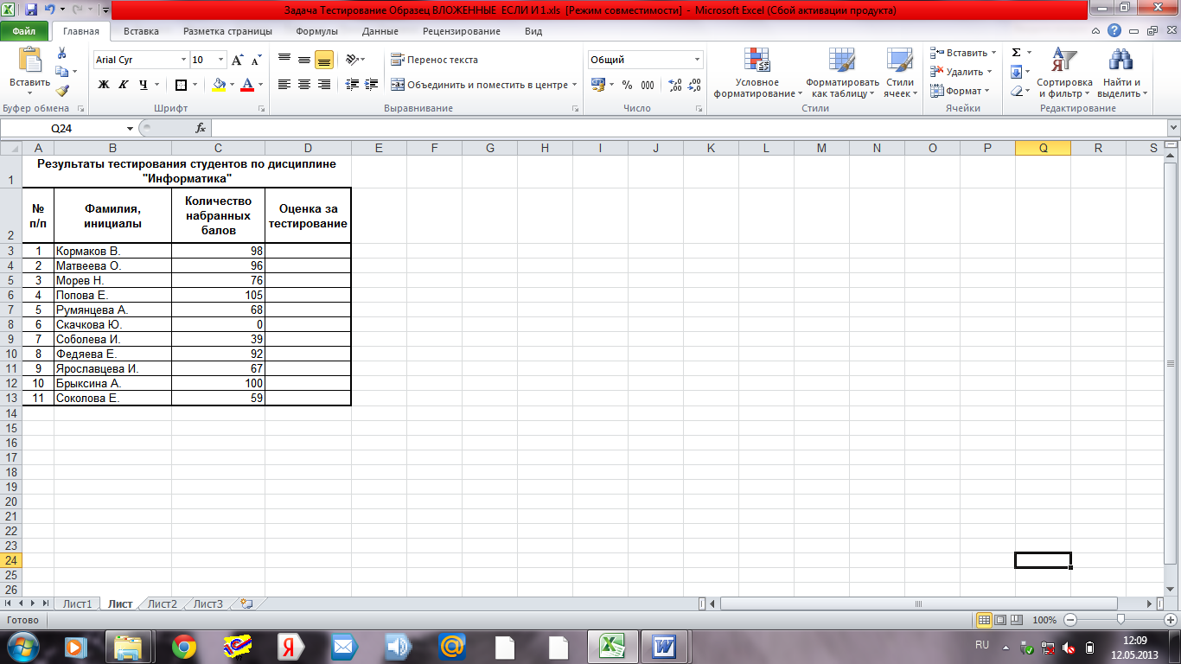The width and height of the screenshot is (1181, 664).
Task: Click the Format Painter brush icon
Action: tap(61, 90)
